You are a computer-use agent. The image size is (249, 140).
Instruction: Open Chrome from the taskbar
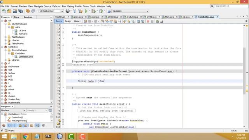(26, 136)
